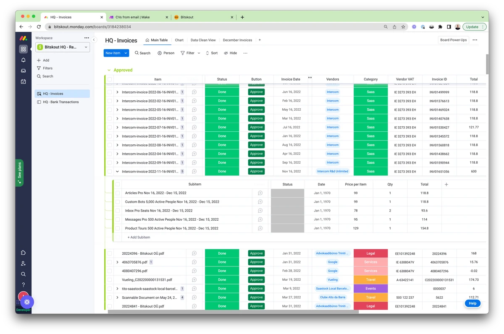Tick the Subitem header checkbox
The height and width of the screenshot is (334, 504).
[x=118, y=184]
